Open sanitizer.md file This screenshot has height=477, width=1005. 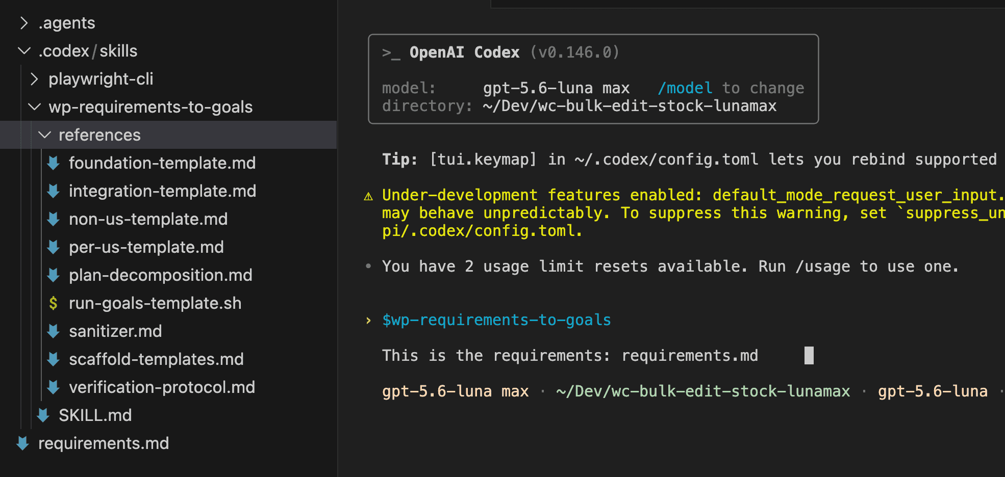115,331
